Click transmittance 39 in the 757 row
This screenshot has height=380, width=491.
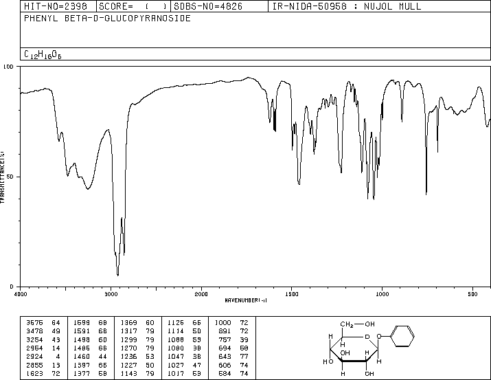tap(244, 339)
